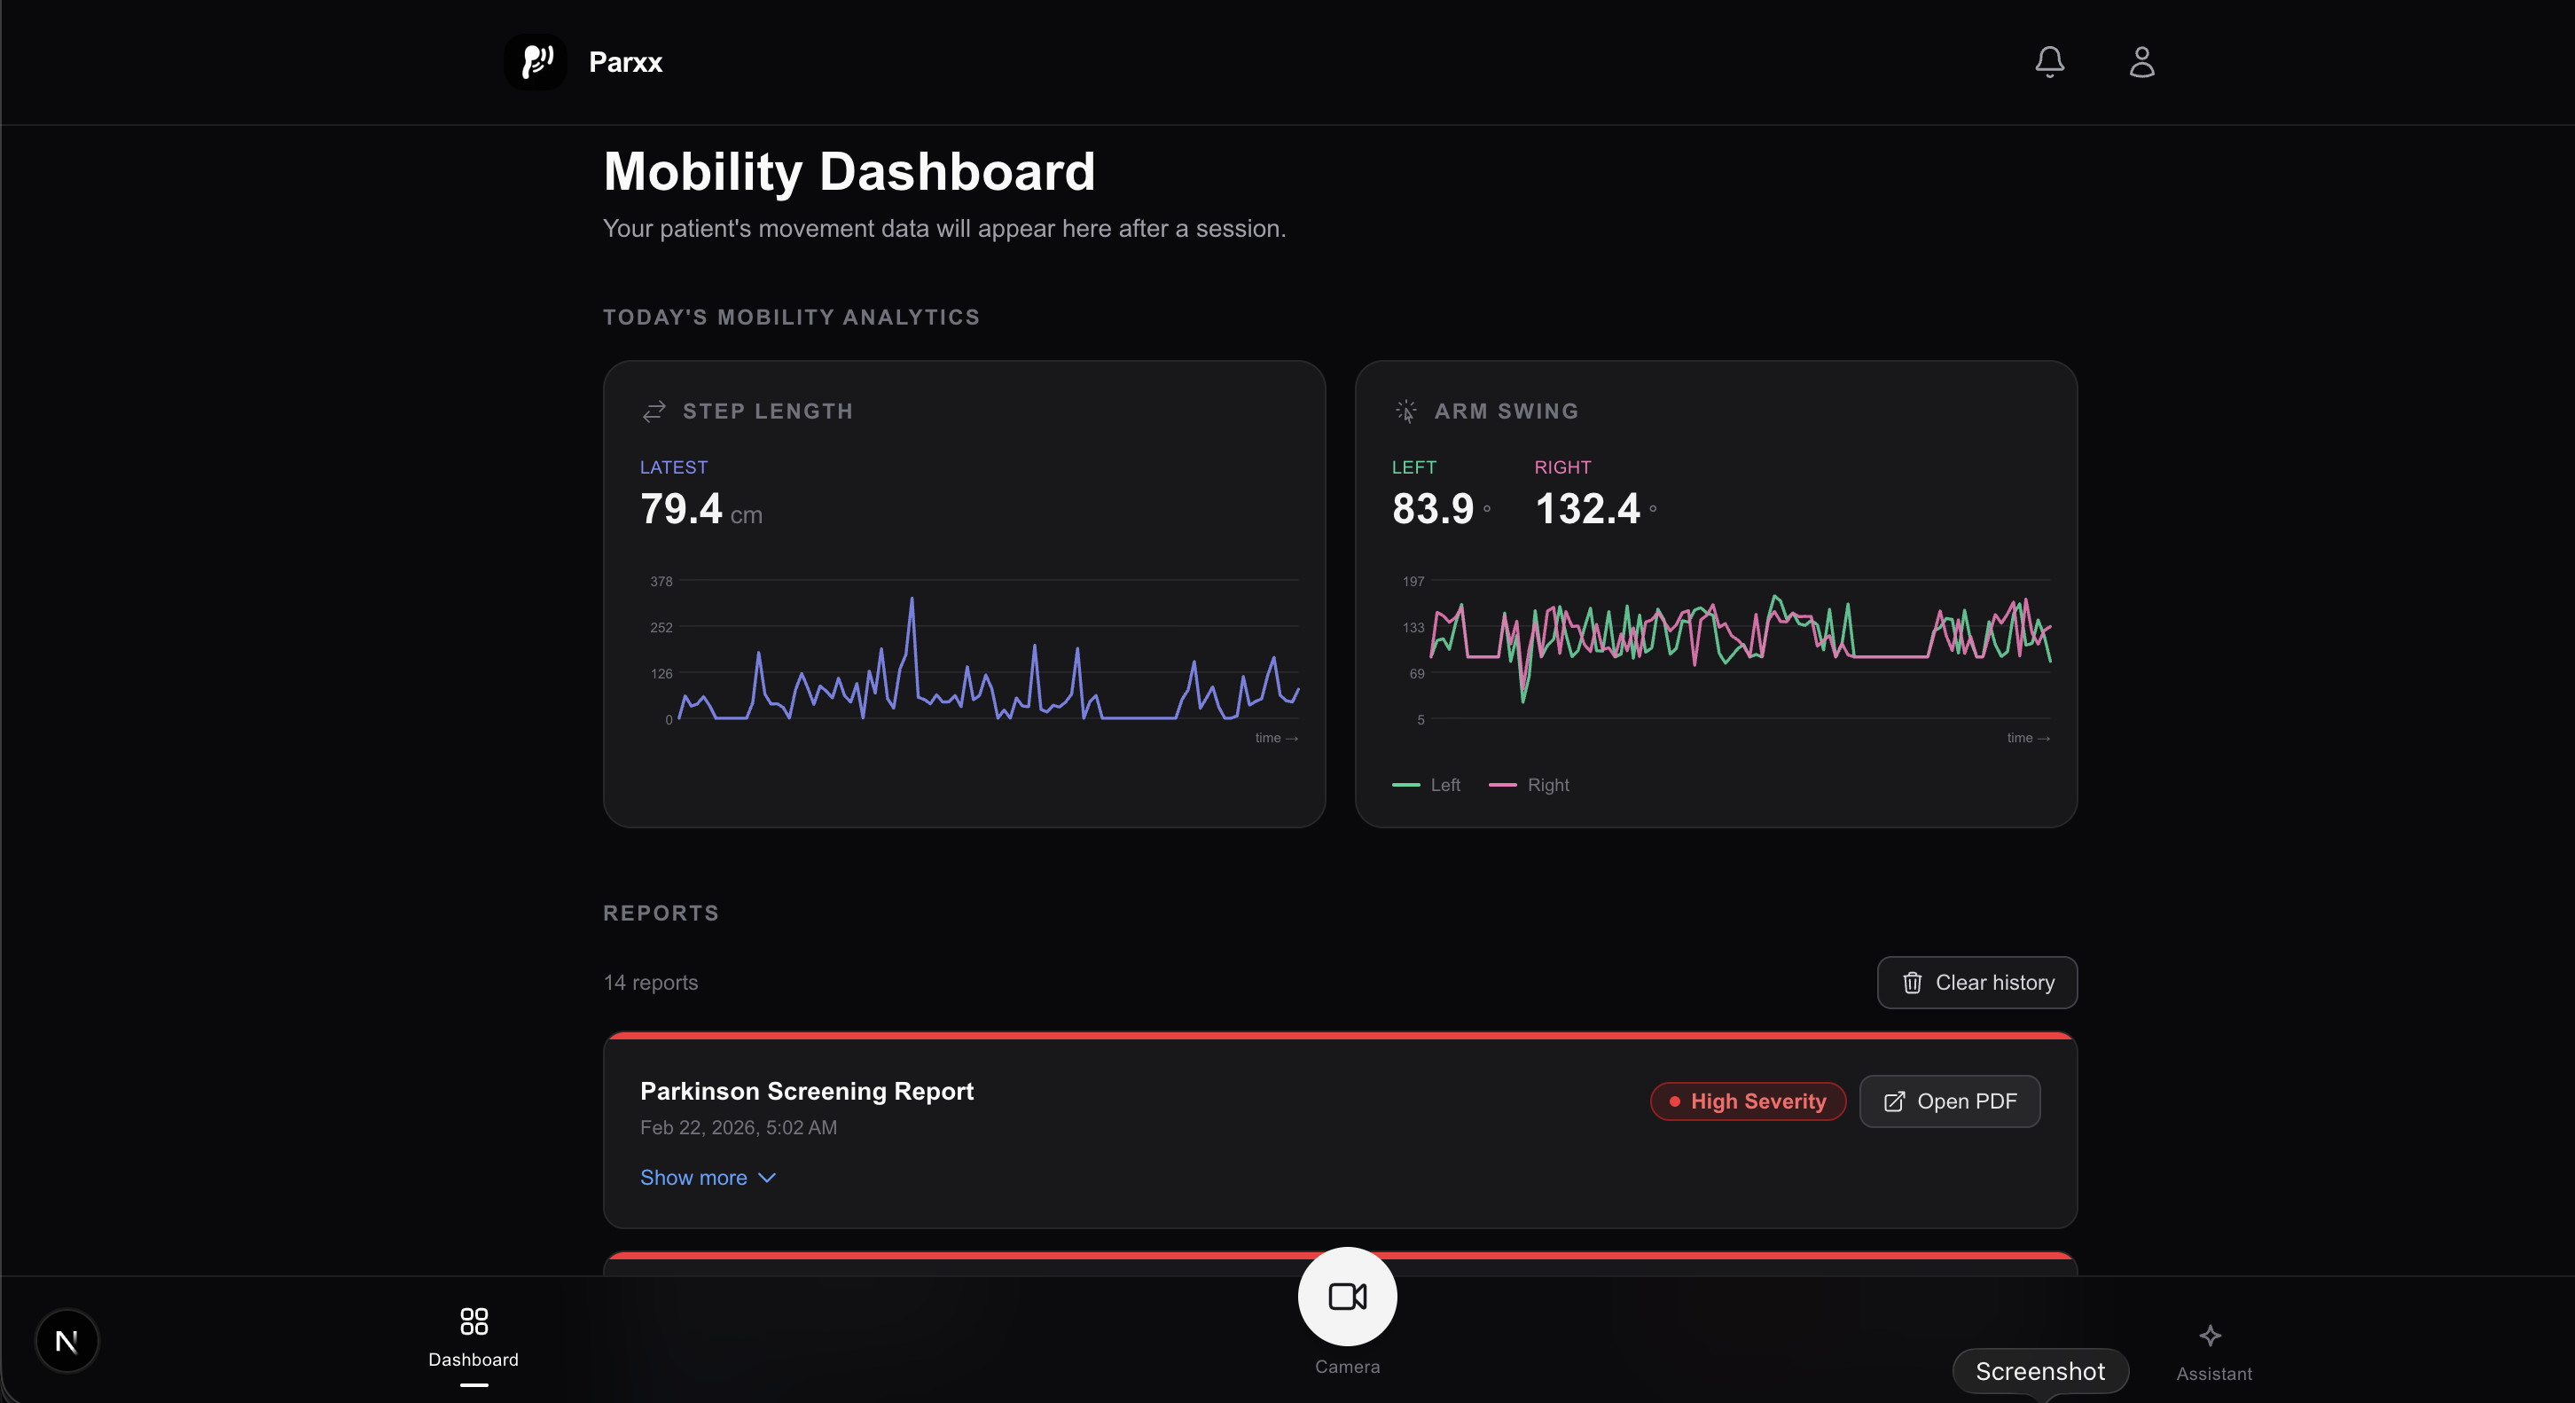Click the Arm Swing sparkle icon
Screen dimensions: 2575x1403
tap(1405, 411)
